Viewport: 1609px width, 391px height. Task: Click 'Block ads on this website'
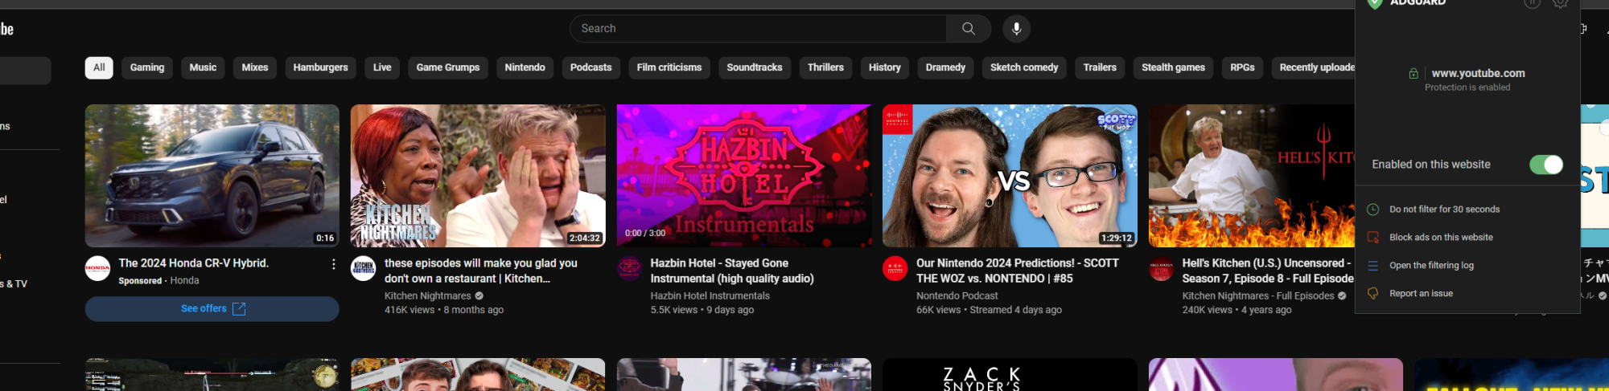1441,238
